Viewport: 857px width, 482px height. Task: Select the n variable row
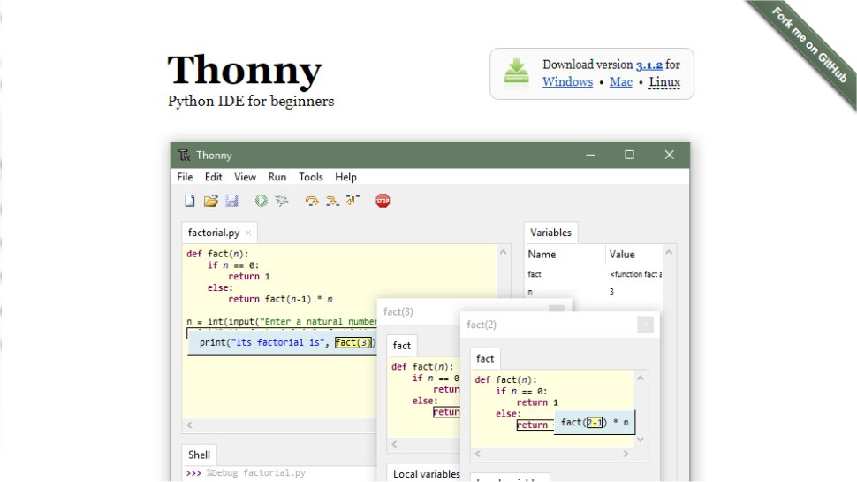point(594,292)
